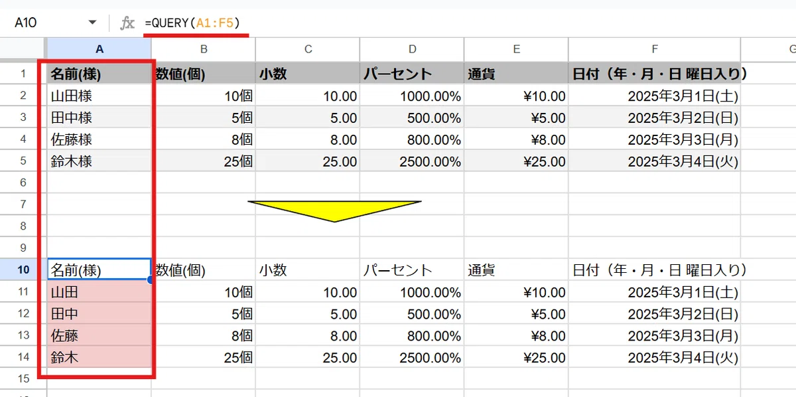The height and width of the screenshot is (397, 796).
Task: Click cell 佐藤 in row 13
Action: click(99, 335)
